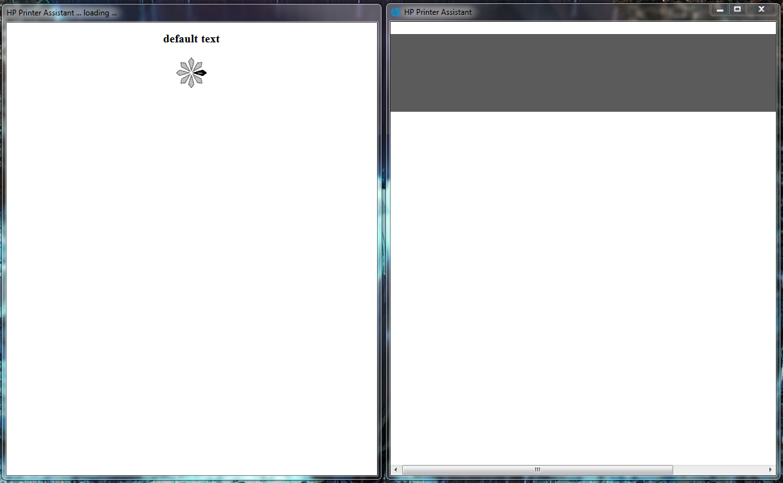
Task: Click the horizontal scrollbar thumb
Action: [x=537, y=470]
